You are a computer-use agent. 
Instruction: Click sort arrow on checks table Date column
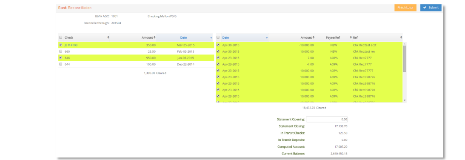(x=211, y=38)
